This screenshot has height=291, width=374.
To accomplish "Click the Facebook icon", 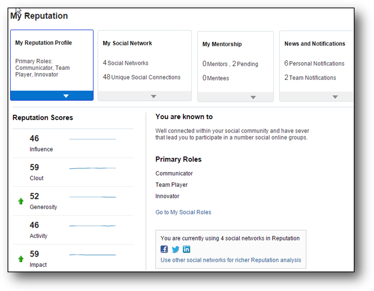I will tap(164, 249).
